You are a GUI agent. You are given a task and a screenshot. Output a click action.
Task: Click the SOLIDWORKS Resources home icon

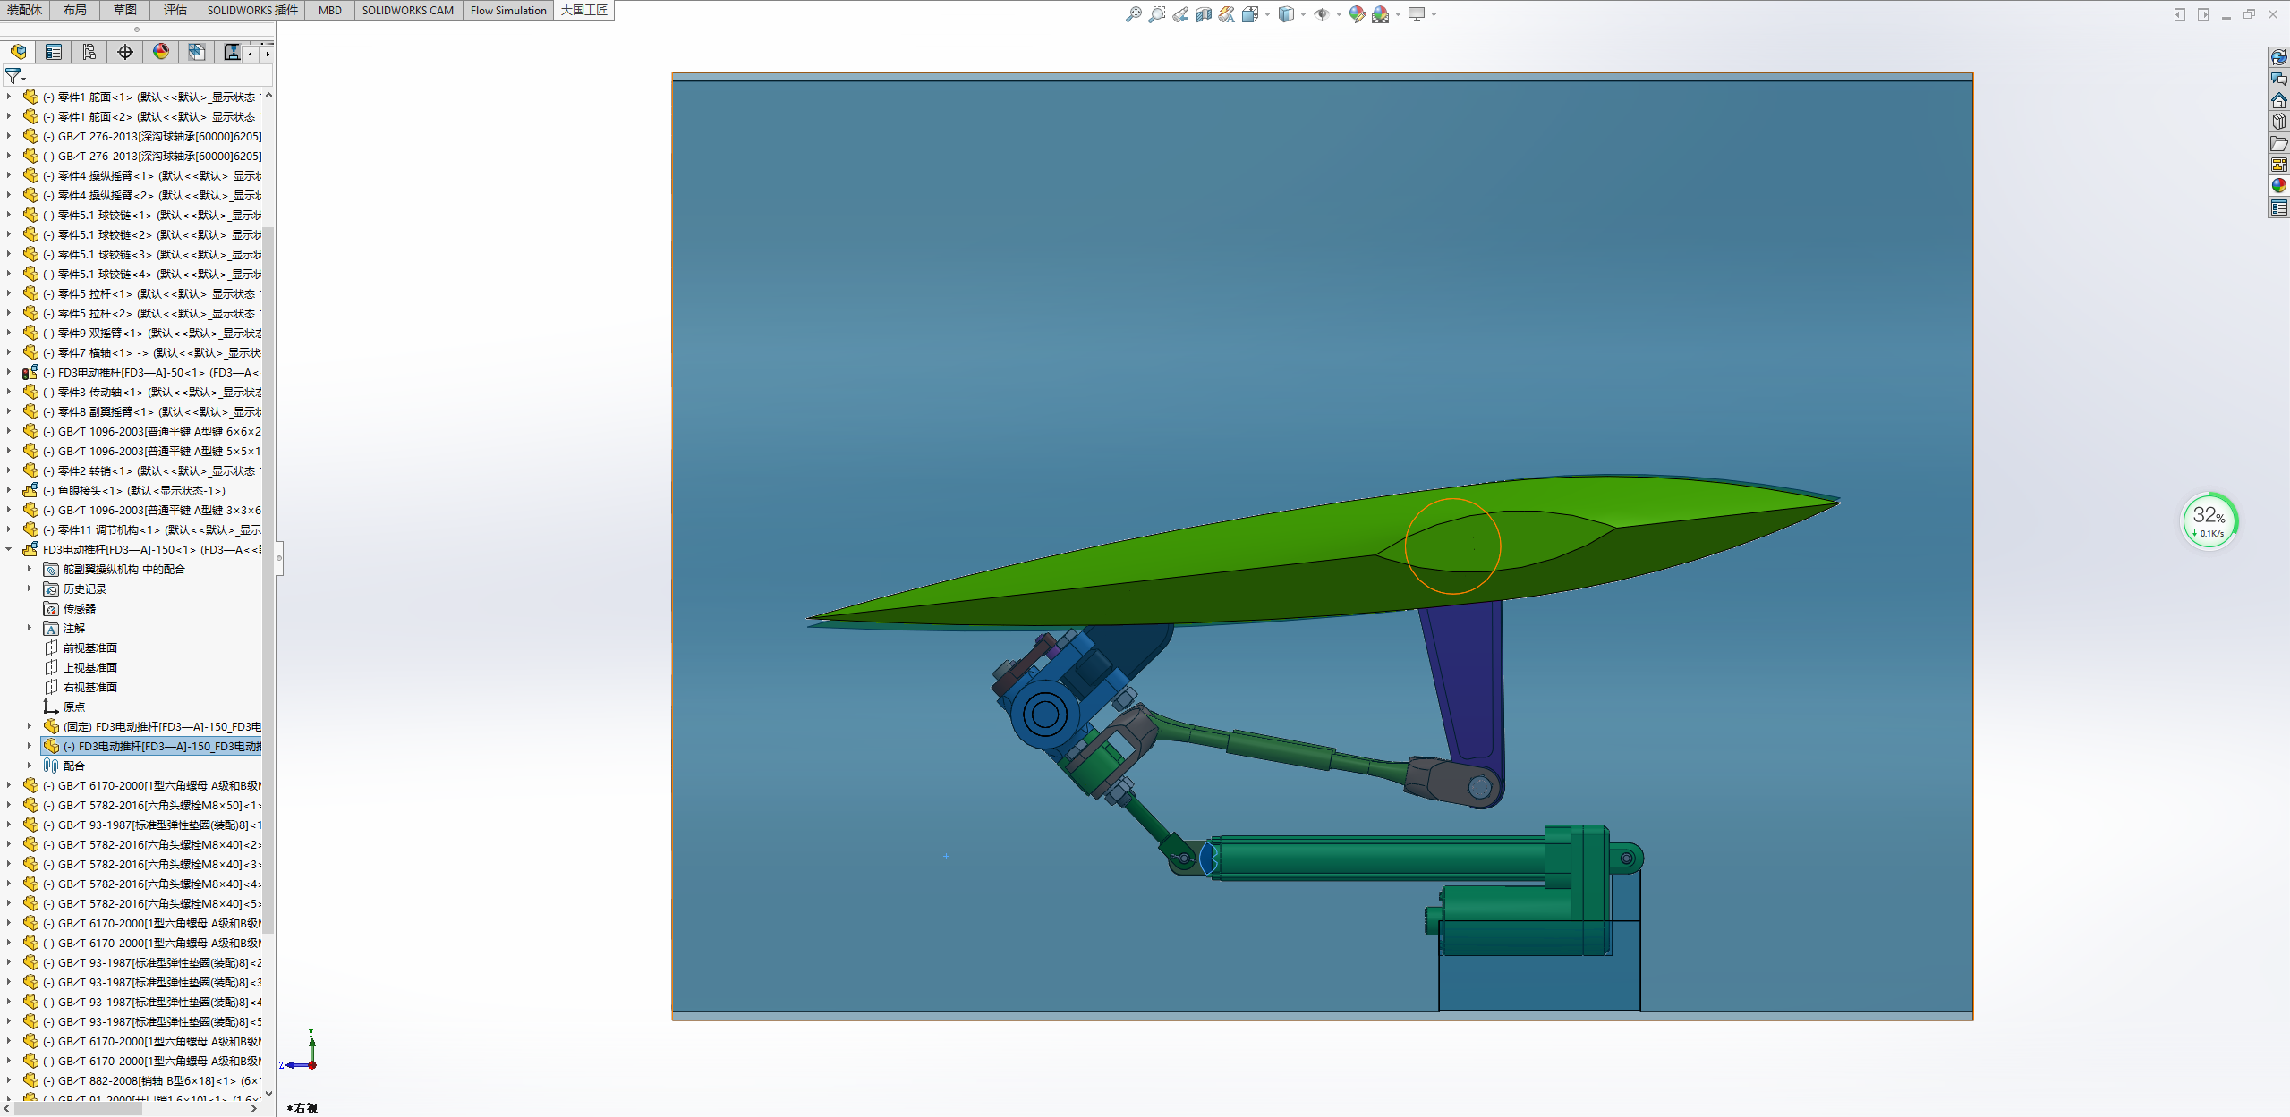[2278, 101]
